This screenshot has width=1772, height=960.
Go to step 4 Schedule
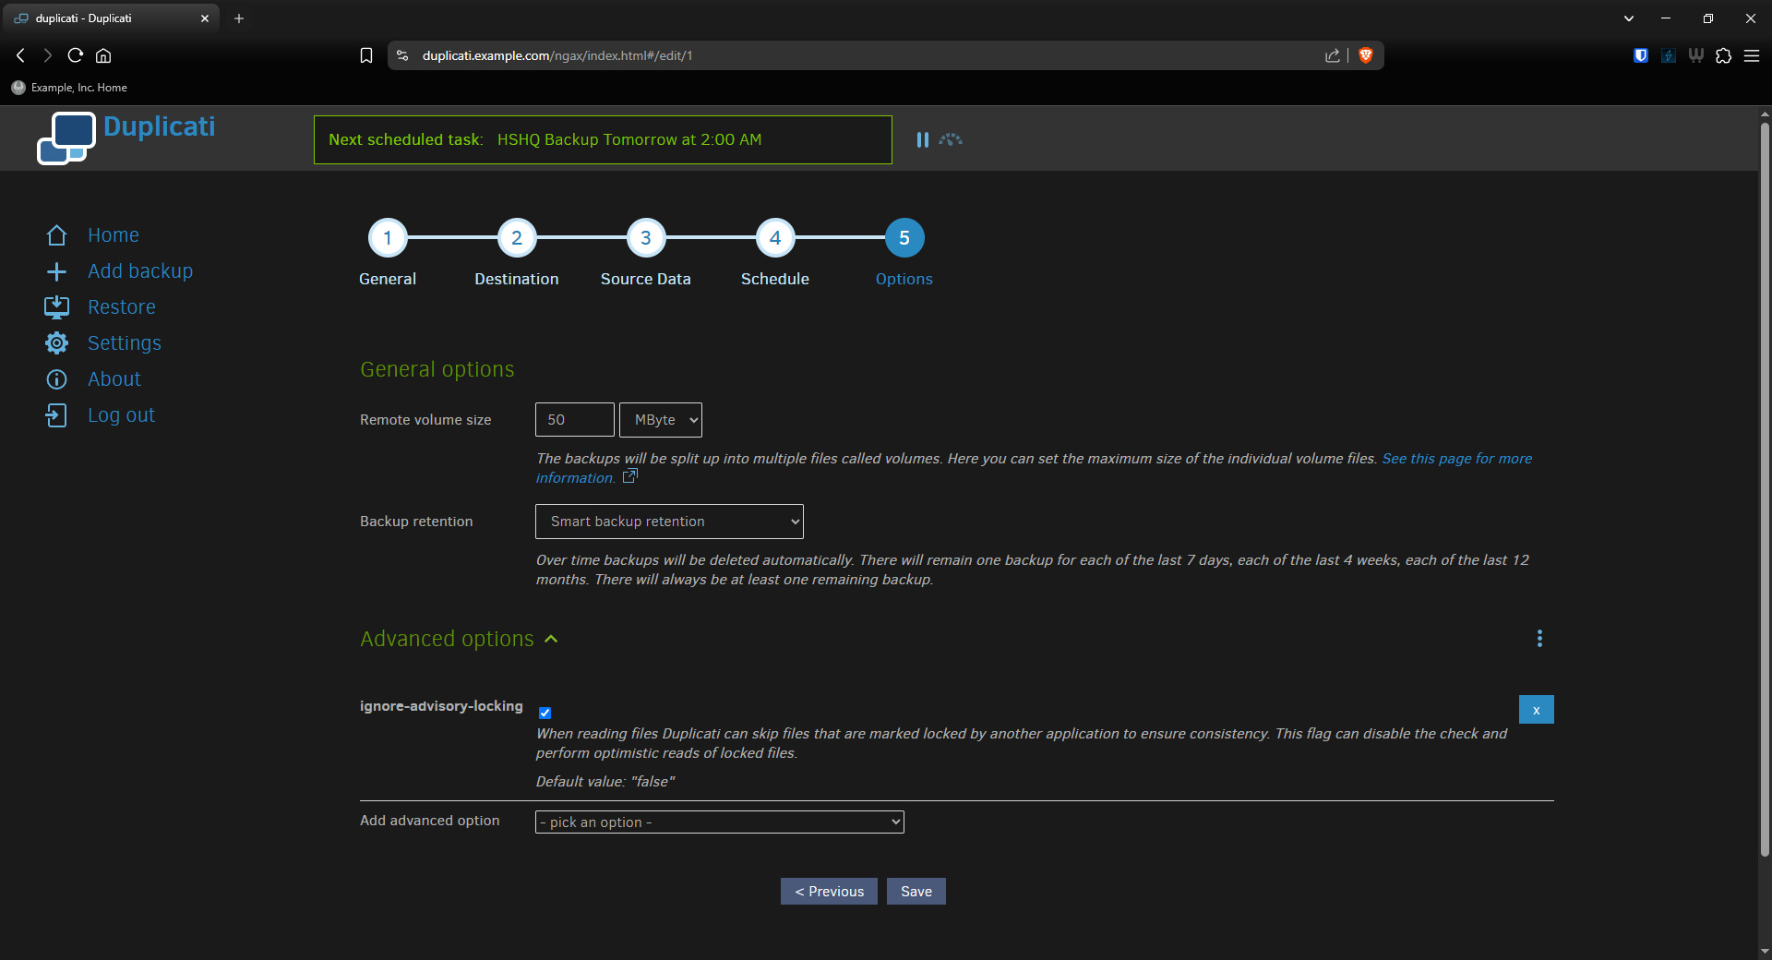click(x=775, y=238)
